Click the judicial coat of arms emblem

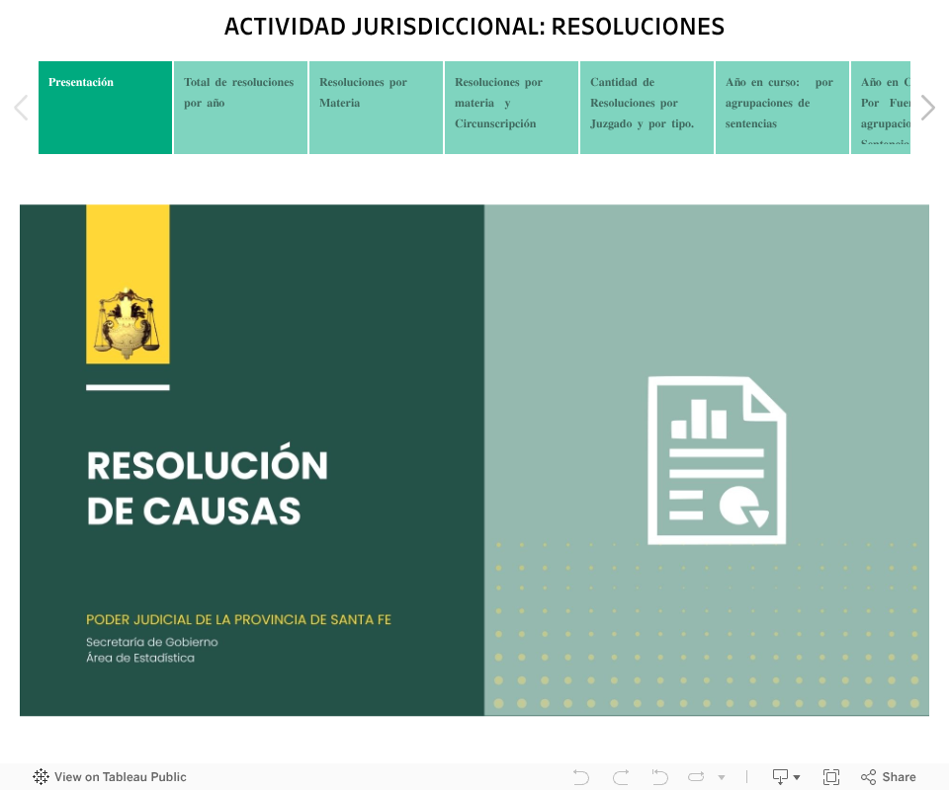[128, 323]
